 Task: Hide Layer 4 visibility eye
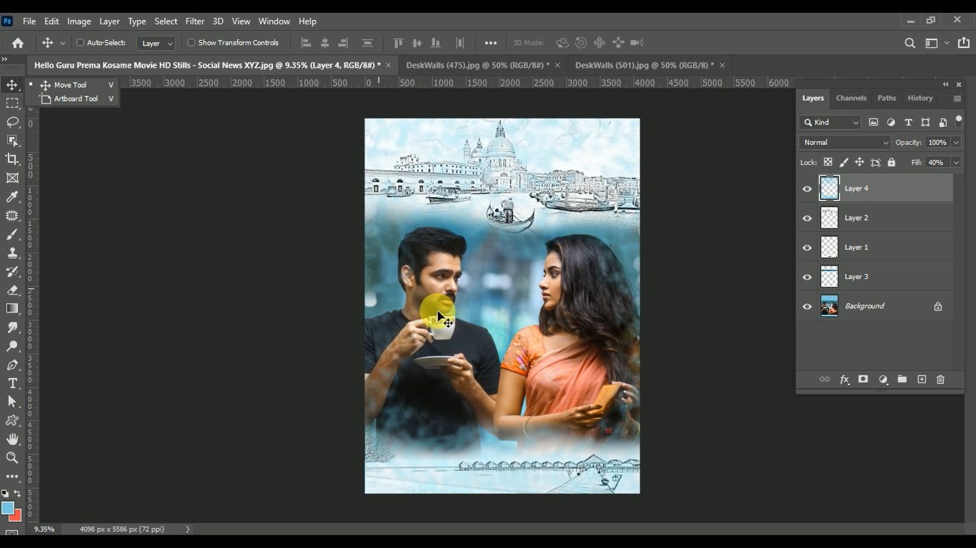pyautogui.click(x=807, y=189)
